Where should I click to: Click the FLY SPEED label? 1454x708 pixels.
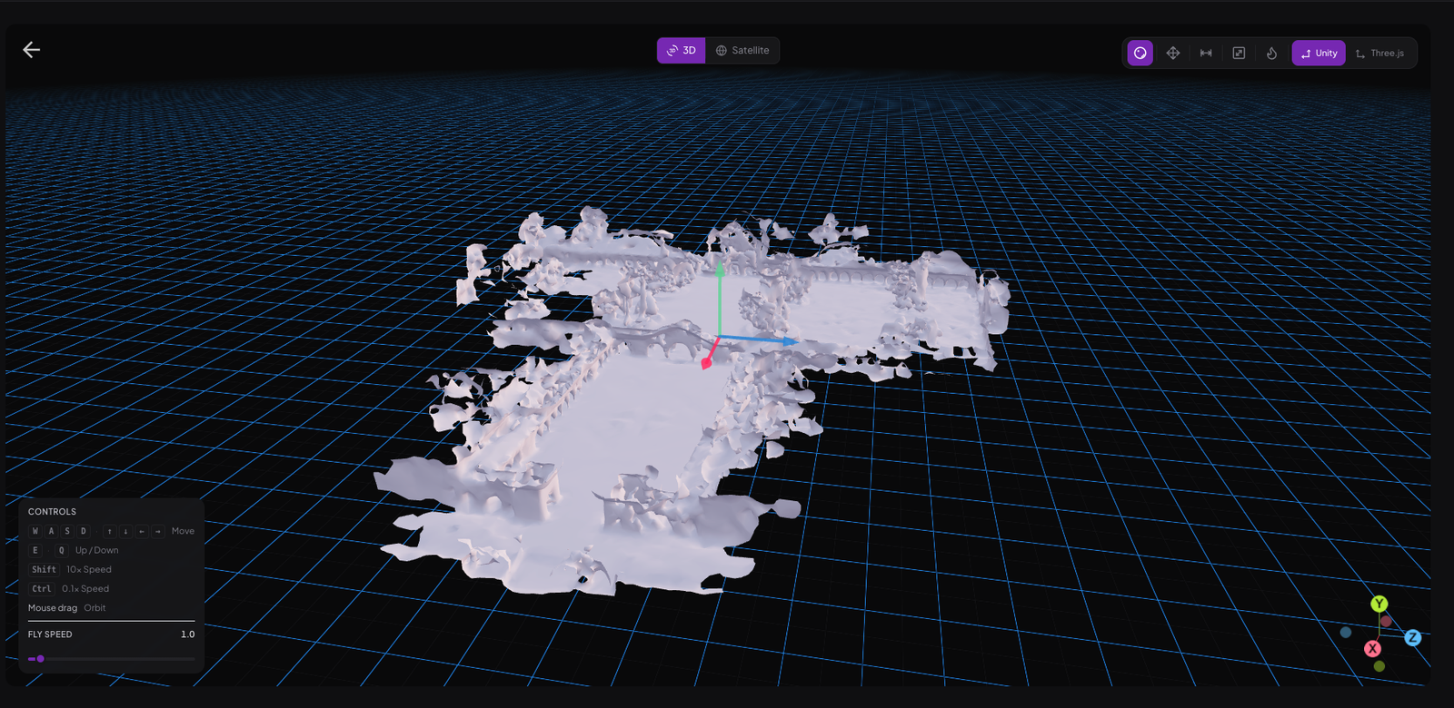50,634
